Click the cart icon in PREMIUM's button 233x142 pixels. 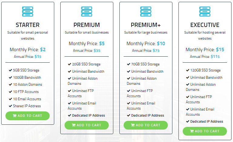74,125
